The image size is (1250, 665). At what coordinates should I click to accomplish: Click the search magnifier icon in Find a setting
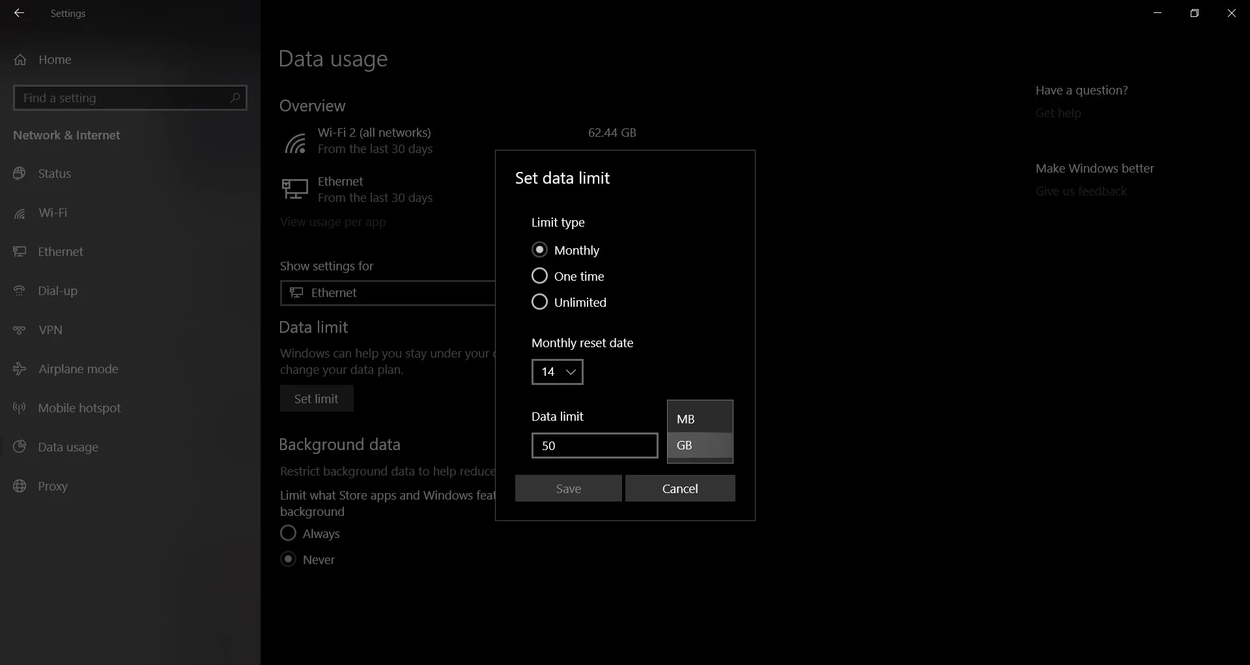coord(235,98)
